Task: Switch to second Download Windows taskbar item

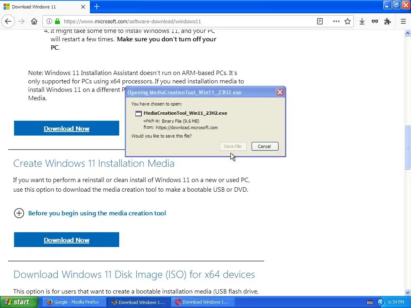Action: (x=139, y=302)
